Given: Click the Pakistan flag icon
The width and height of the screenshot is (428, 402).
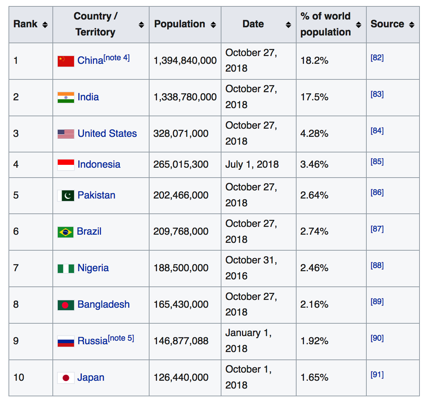Looking at the screenshot, I should click(66, 195).
